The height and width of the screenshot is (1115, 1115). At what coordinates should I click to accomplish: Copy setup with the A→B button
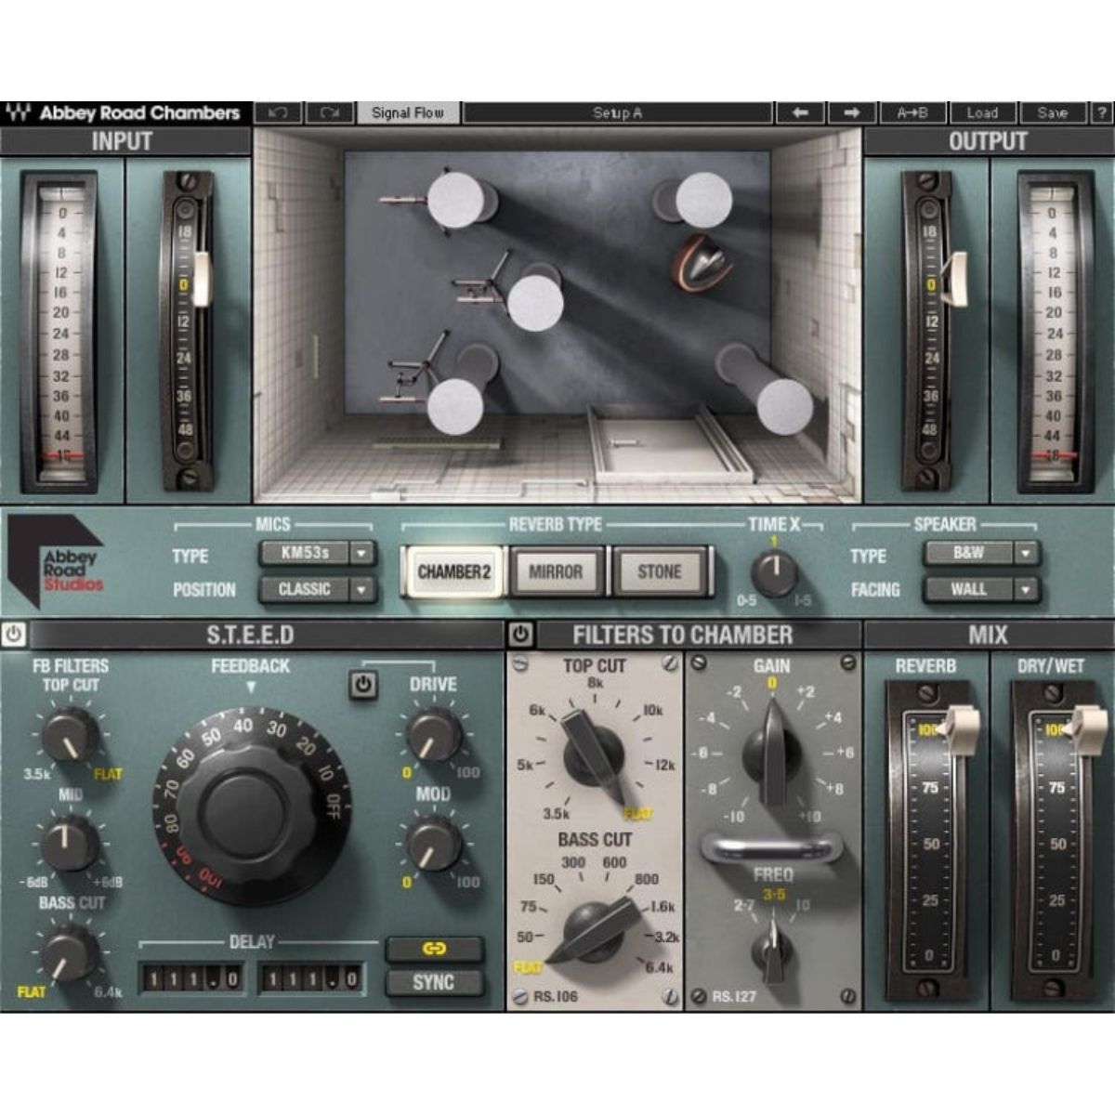tap(912, 112)
